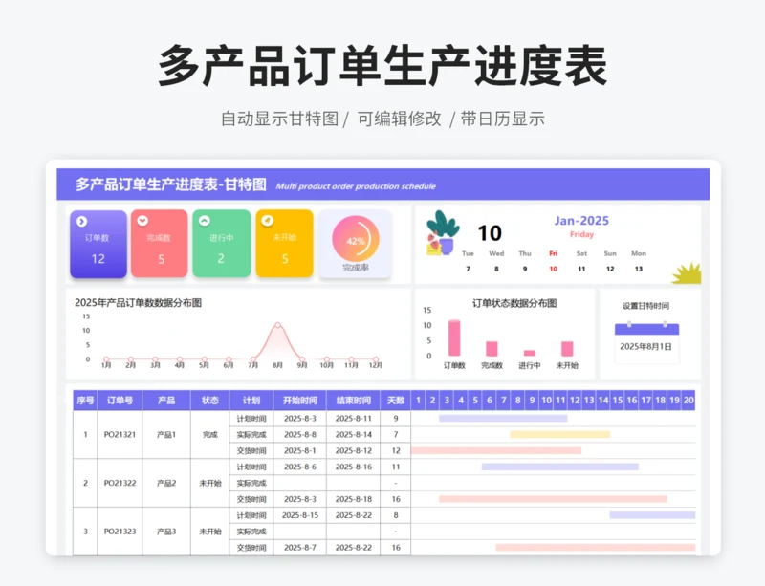Select order number cell PO21322
Image resolution: width=765 pixels, height=586 pixels.
pos(120,483)
